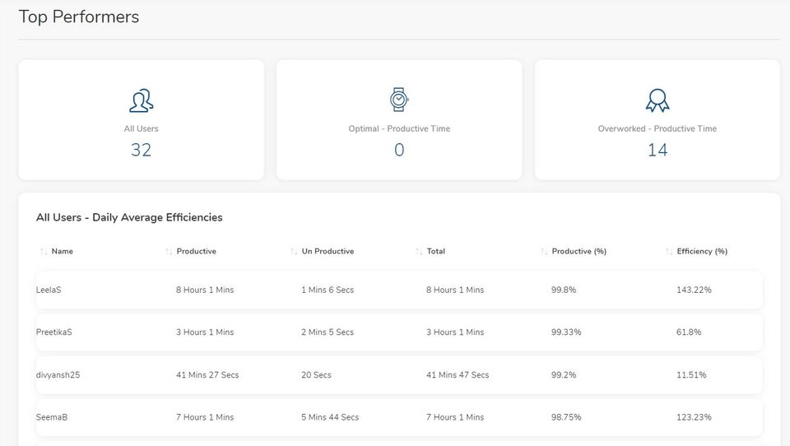The image size is (790, 446).
Task: Click the All Users people icon
Action: tap(142, 100)
